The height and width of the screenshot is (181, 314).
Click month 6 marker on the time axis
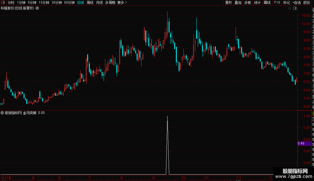click(60, 178)
